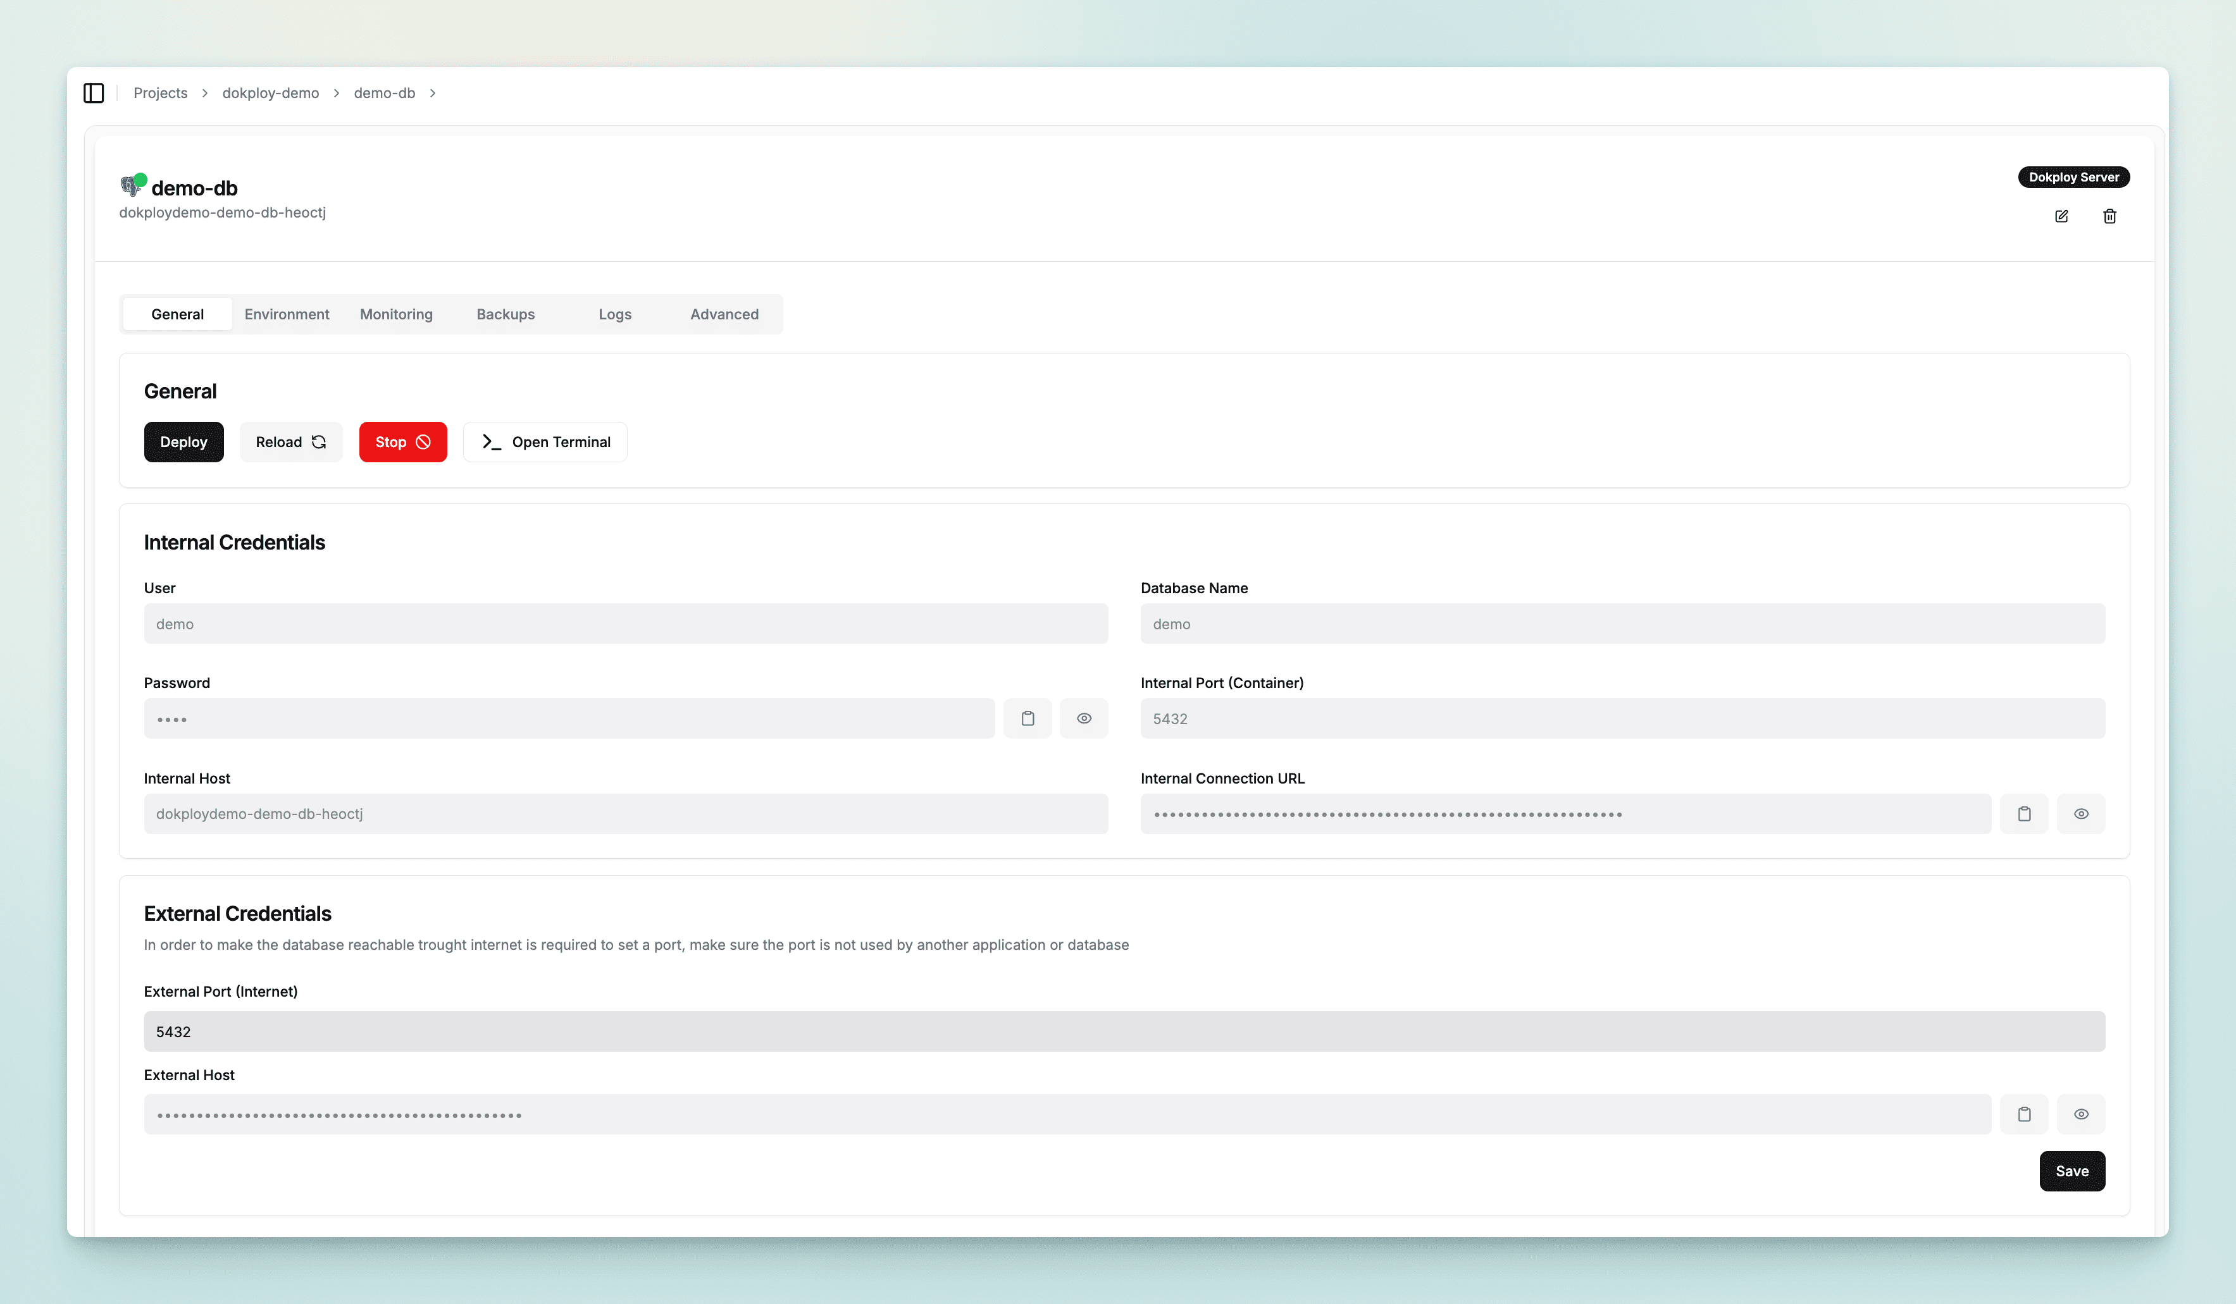2236x1304 pixels.
Task: Open Terminal for the database
Action: 545,442
